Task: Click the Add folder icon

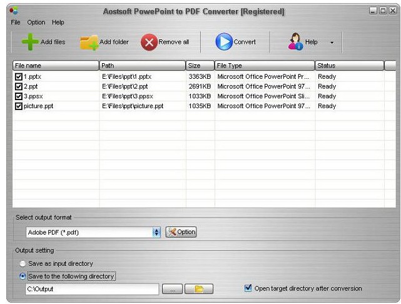Action: click(x=89, y=43)
